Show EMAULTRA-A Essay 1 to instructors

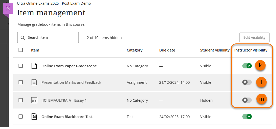247,100
